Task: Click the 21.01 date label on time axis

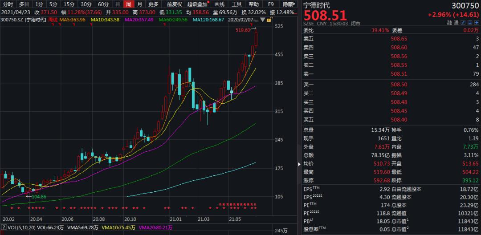Action: 176,219
